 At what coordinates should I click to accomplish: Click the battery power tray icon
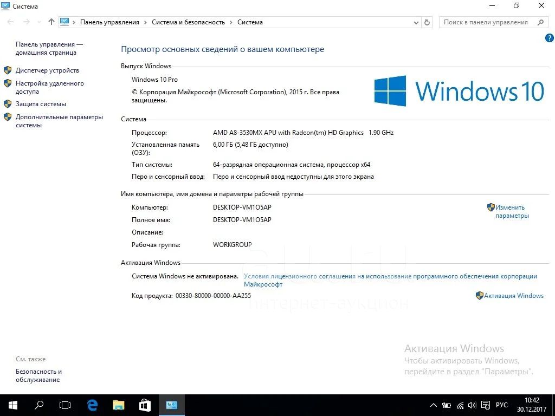447,405
